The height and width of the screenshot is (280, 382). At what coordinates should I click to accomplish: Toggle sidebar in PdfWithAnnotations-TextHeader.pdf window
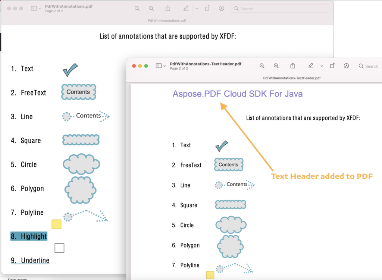(159, 66)
